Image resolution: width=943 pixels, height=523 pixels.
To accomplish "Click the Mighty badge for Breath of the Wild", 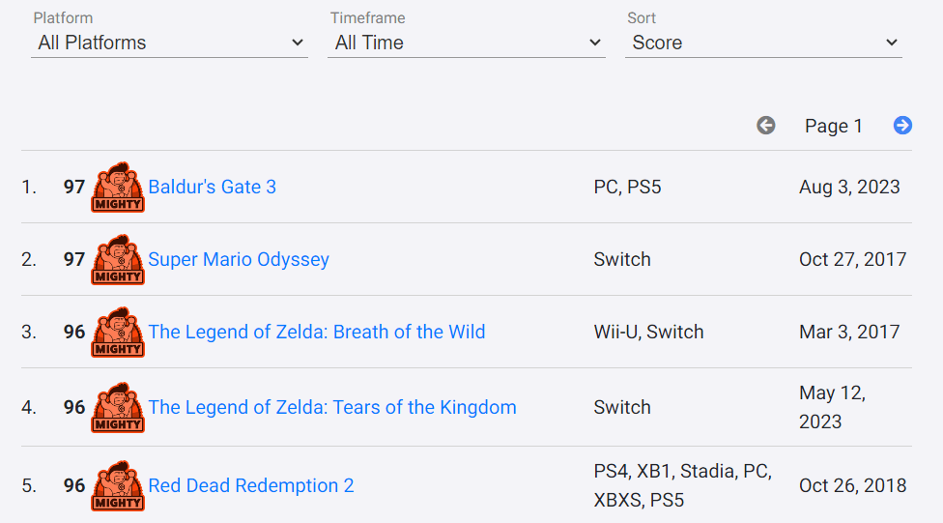I will click(117, 333).
